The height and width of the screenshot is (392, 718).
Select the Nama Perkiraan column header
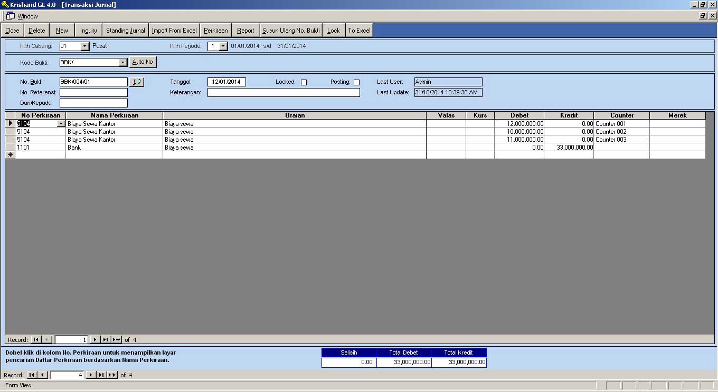pyautogui.click(x=115, y=115)
